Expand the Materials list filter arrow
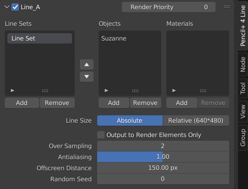This screenshot has width=248, height=189. click(174, 90)
